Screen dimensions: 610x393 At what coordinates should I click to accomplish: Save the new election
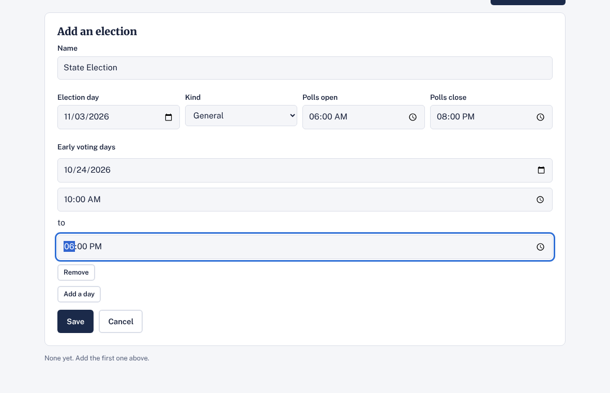click(x=75, y=322)
